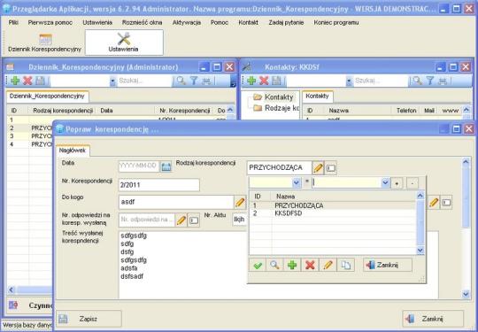
Task: Open Rozmieść okna menu
Action: click(x=142, y=22)
